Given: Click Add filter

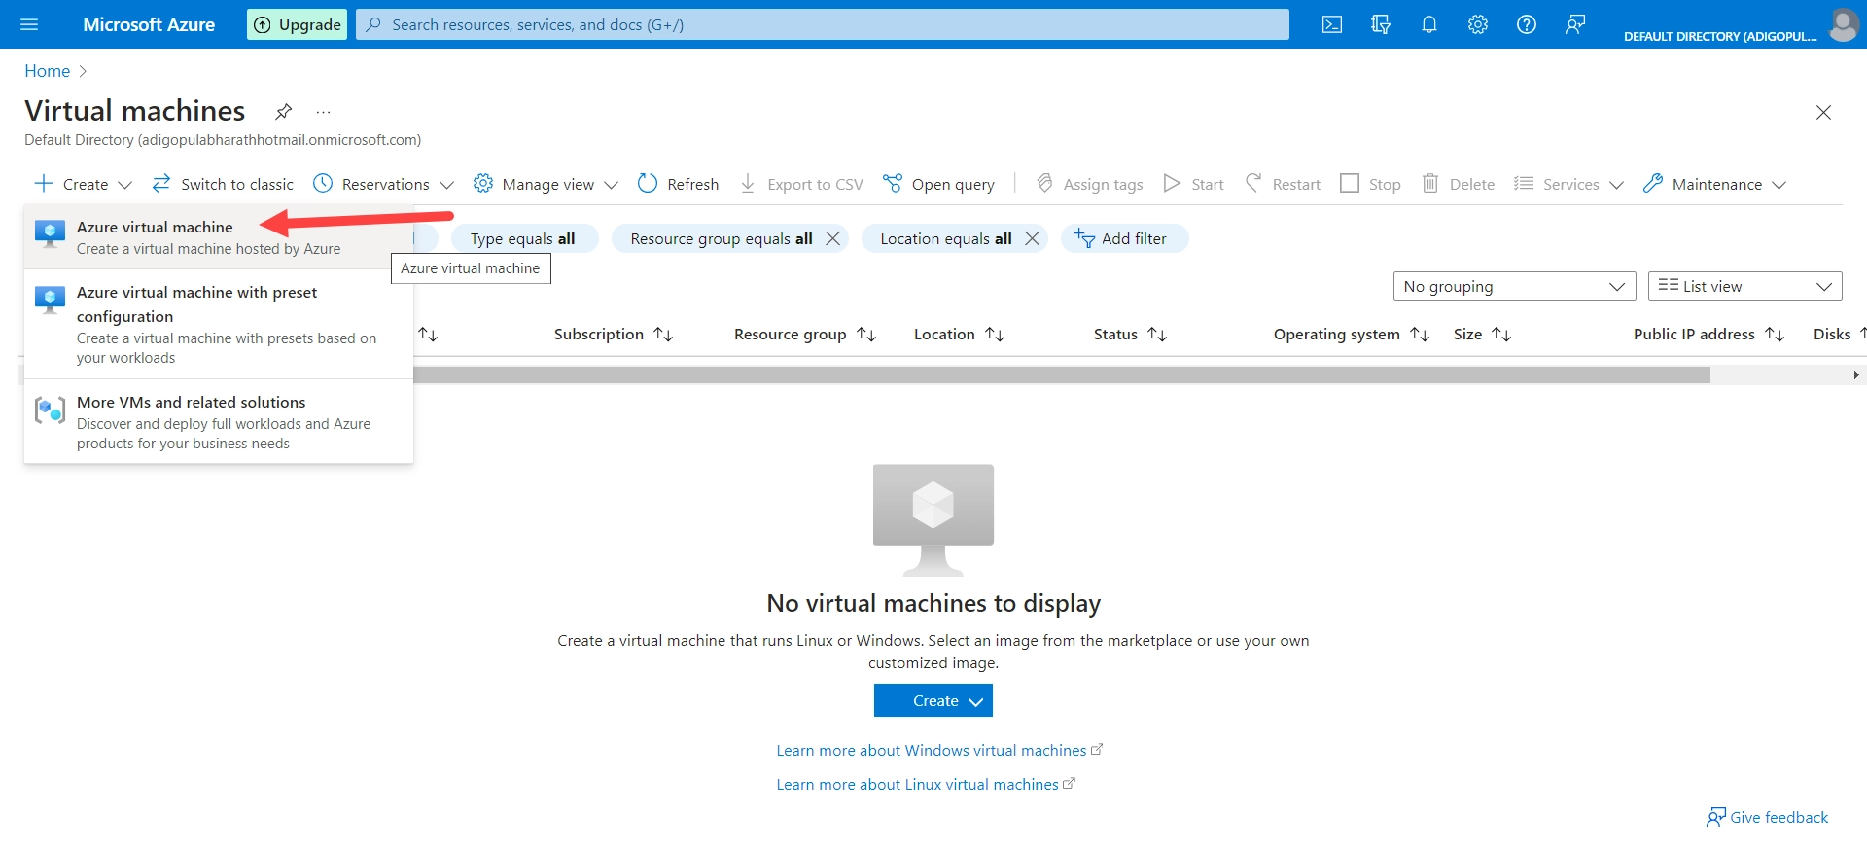Looking at the screenshot, I should click(x=1124, y=238).
